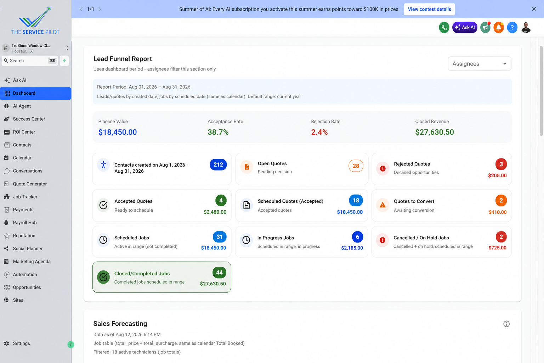
Task: Dismiss the Summer of AI banner
Action: 534,9
